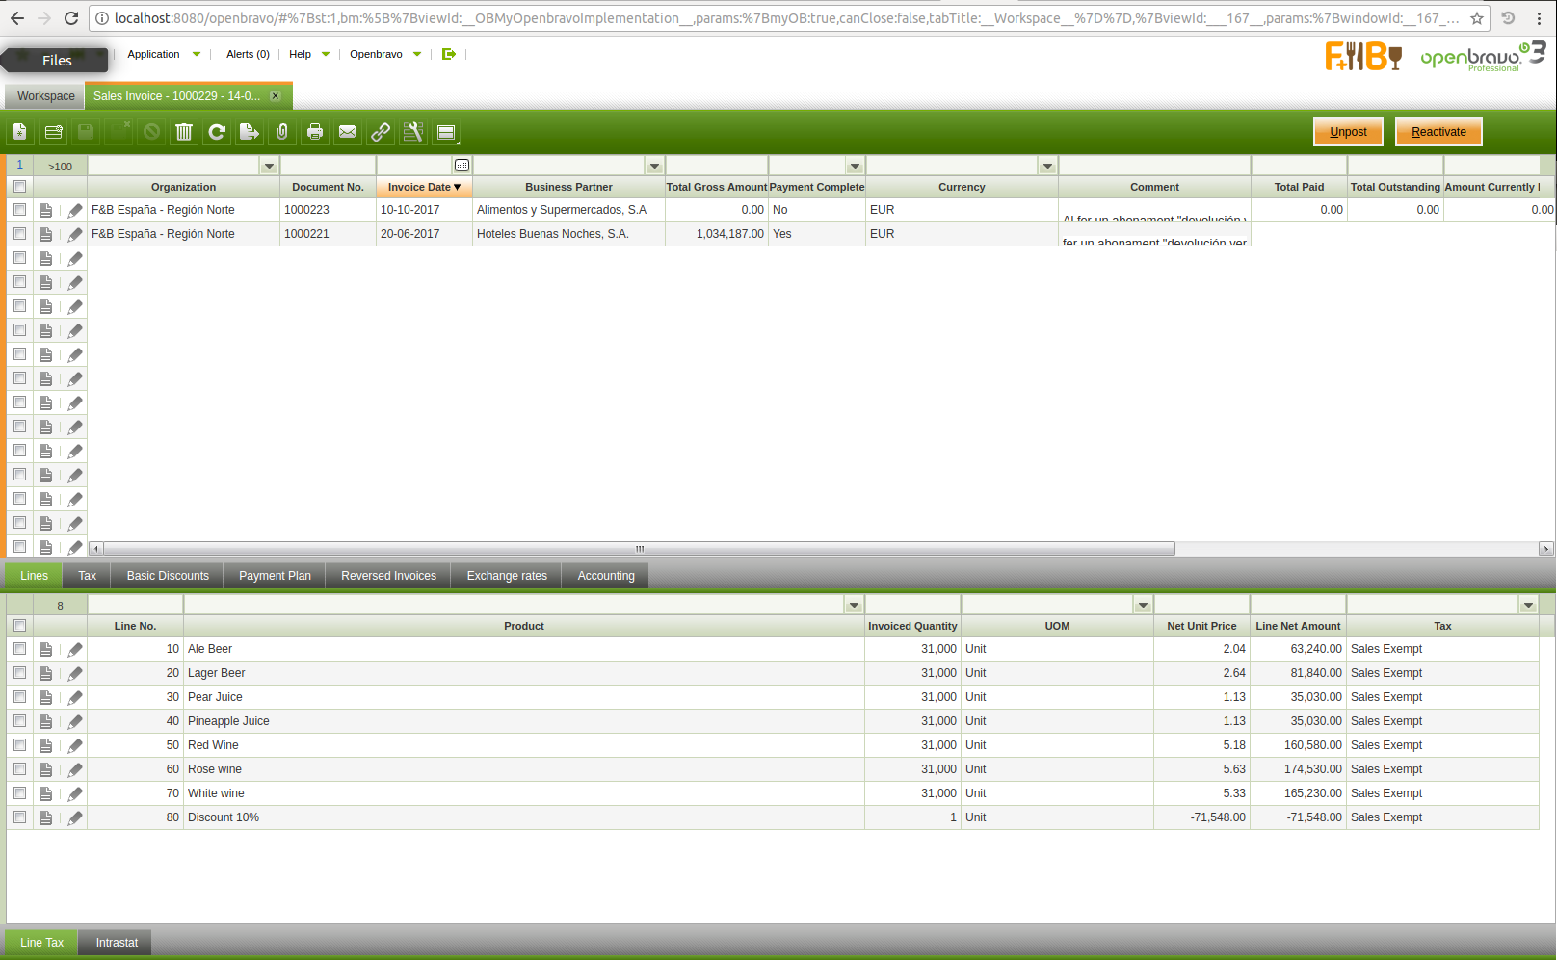The height and width of the screenshot is (960, 1557).
Task: Open the Intrastat sub-tab
Action: (x=117, y=943)
